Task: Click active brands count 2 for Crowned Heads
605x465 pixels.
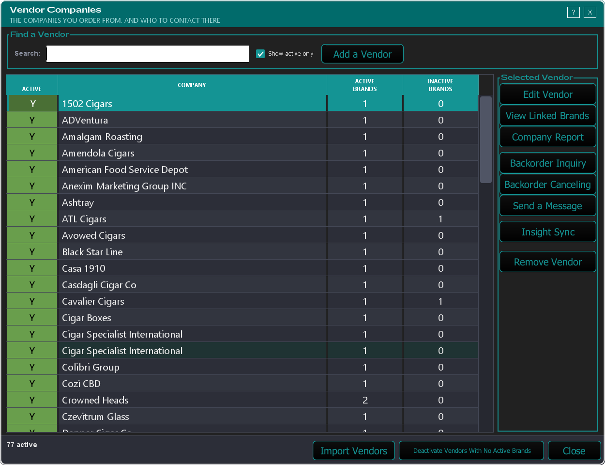Action: click(365, 400)
